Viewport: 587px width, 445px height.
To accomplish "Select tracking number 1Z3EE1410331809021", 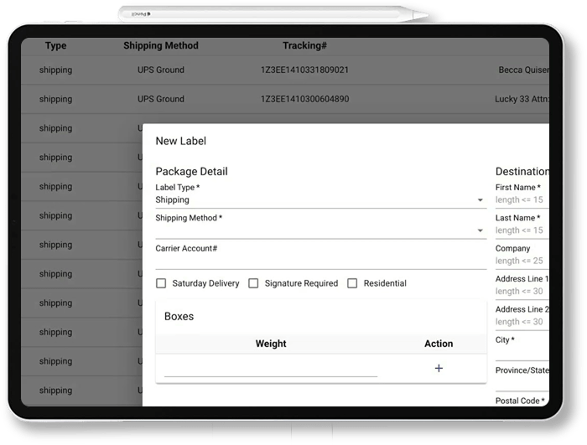I will click(304, 70).
